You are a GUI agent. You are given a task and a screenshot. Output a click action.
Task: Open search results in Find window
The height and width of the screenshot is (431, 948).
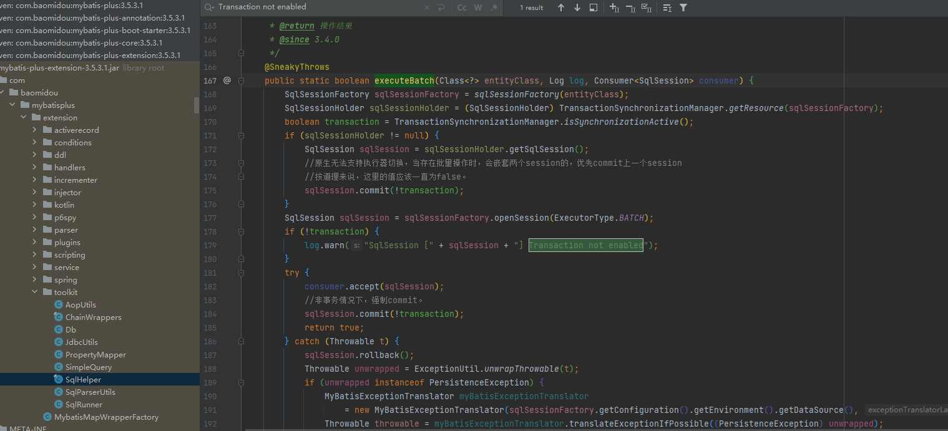[x=593, y=7]
